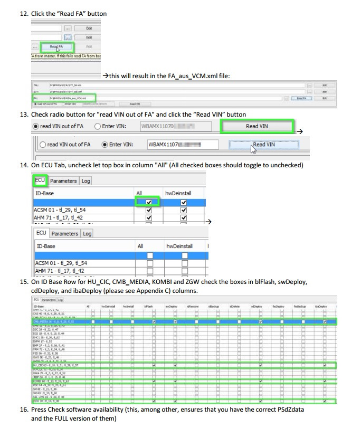Screen dimensions: 342x428
Task: Click the Edit button in the SVT row
Action: [x=324, y=92]
